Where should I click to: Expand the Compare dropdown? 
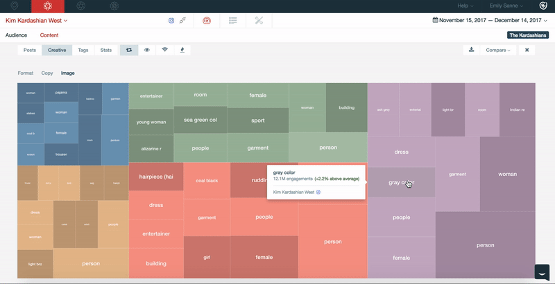497,50
